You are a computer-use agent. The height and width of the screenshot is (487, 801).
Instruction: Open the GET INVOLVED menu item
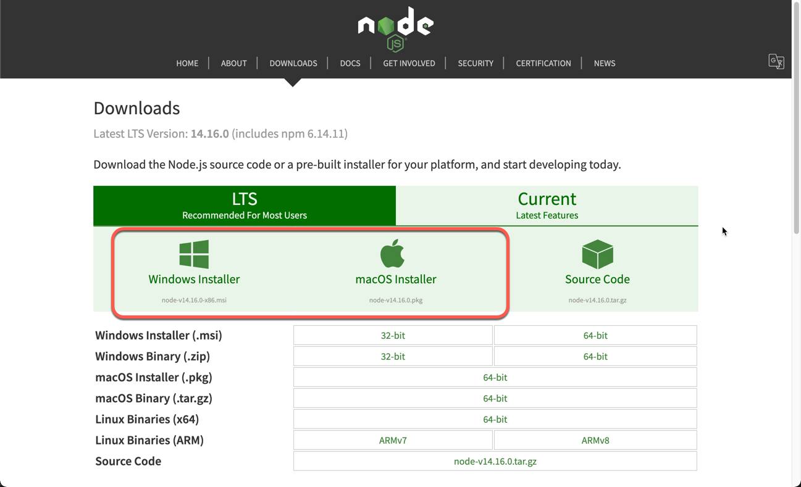(409, 63)
